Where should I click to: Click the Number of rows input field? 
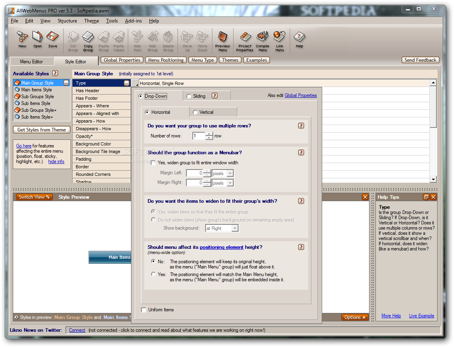point(199,135)
